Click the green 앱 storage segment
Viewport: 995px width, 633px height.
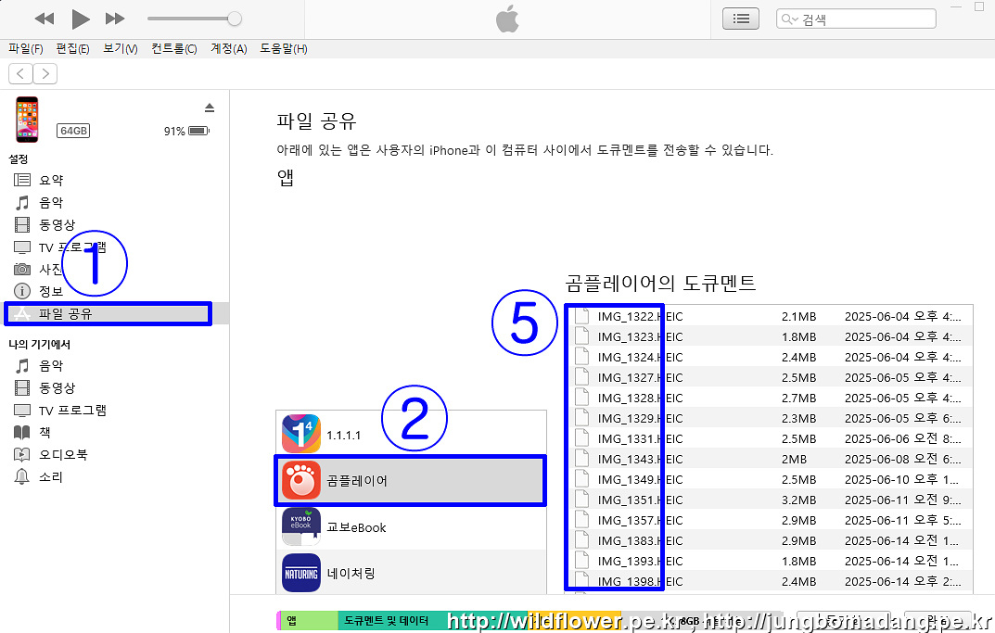[x=309, y=620]
